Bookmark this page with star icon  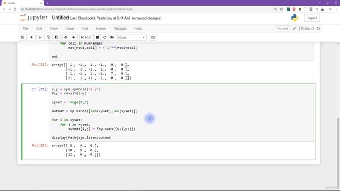(281, 10)
